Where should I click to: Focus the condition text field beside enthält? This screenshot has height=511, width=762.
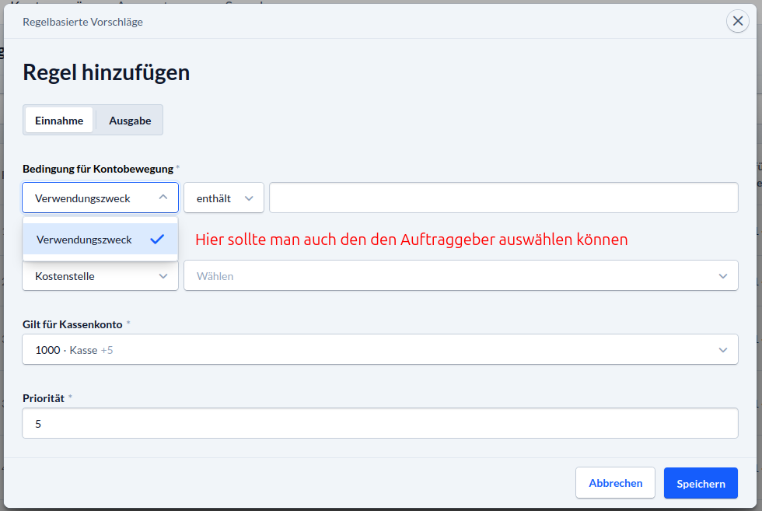503,198
